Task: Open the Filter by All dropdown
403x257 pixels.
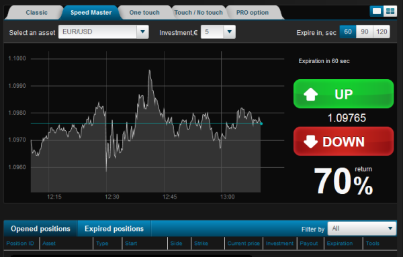Action: click(x=362, y=229)
